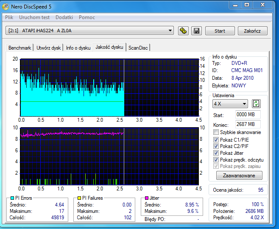Switch to the Benchmark tab
Image resolution: width=279 pixels, height=229 pixels.
20,47
